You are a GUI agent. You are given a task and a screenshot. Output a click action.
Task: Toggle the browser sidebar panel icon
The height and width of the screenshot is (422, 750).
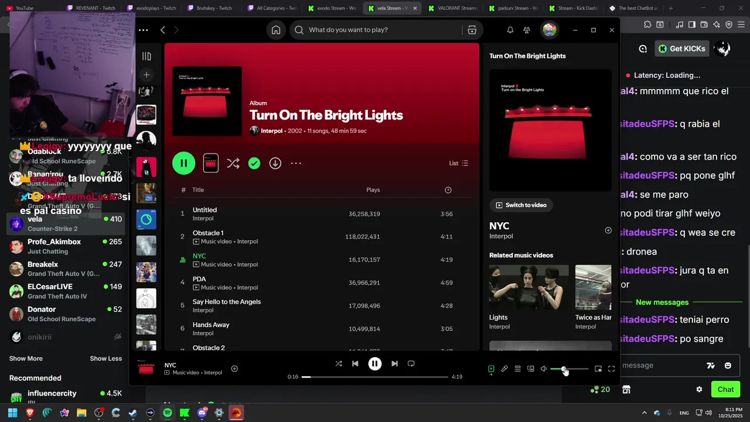(692, 25)
